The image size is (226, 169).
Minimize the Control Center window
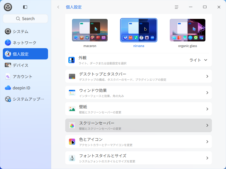[x=191, y=7]
